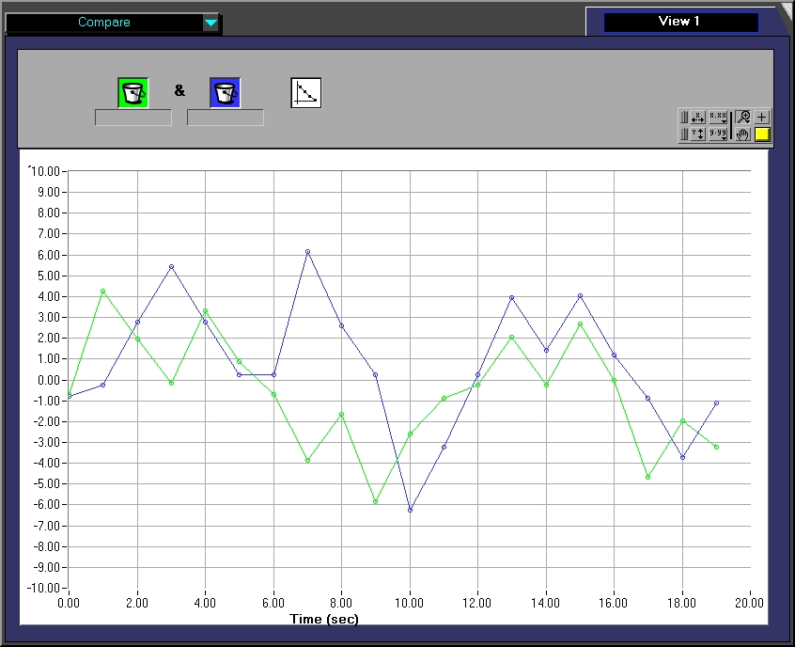Click the Time (sec) axis label
The width and height of the screenshot is (795, 647).
(324, 619)
